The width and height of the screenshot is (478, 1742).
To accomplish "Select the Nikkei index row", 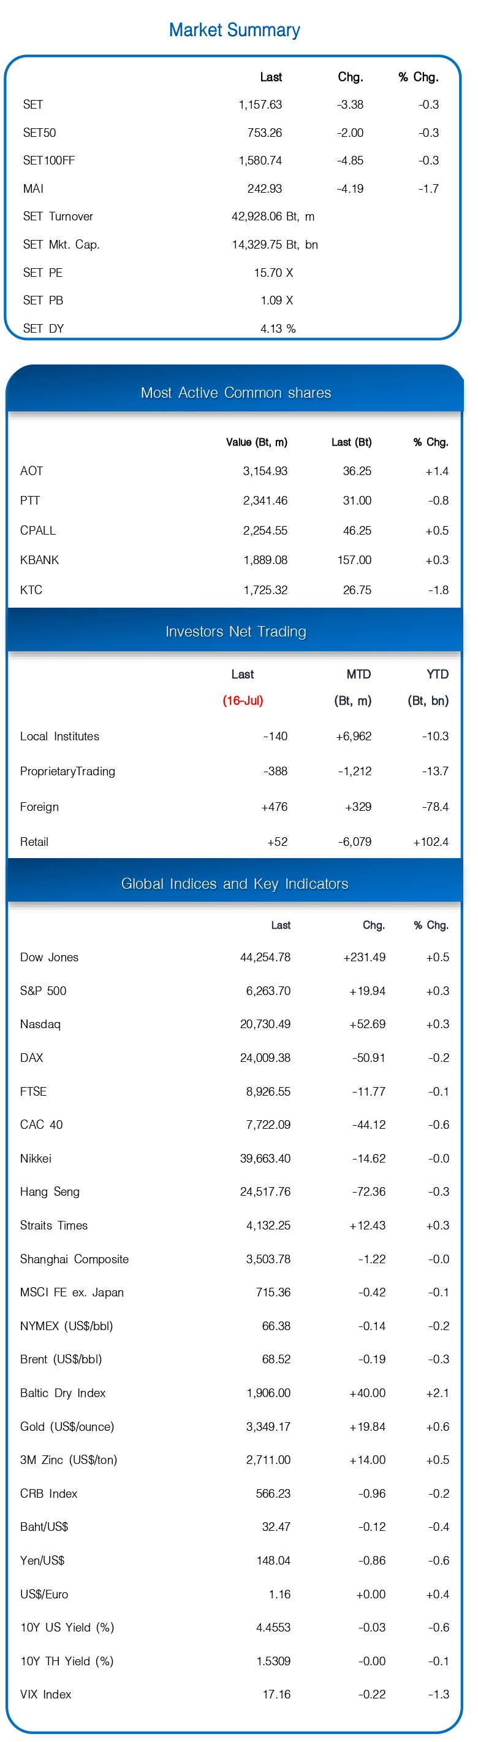I will click(x=234, y=1158).
